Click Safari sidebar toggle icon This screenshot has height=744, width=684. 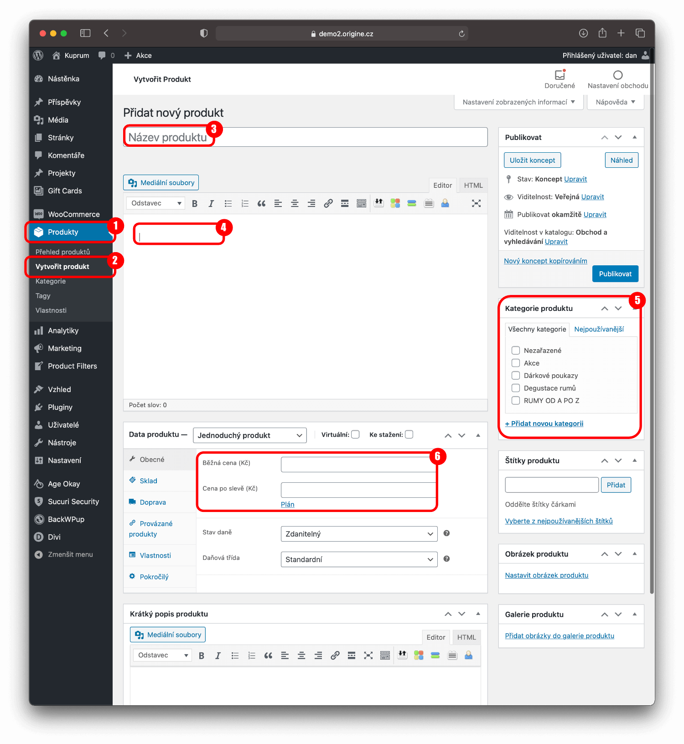click(x=85, y=33)
